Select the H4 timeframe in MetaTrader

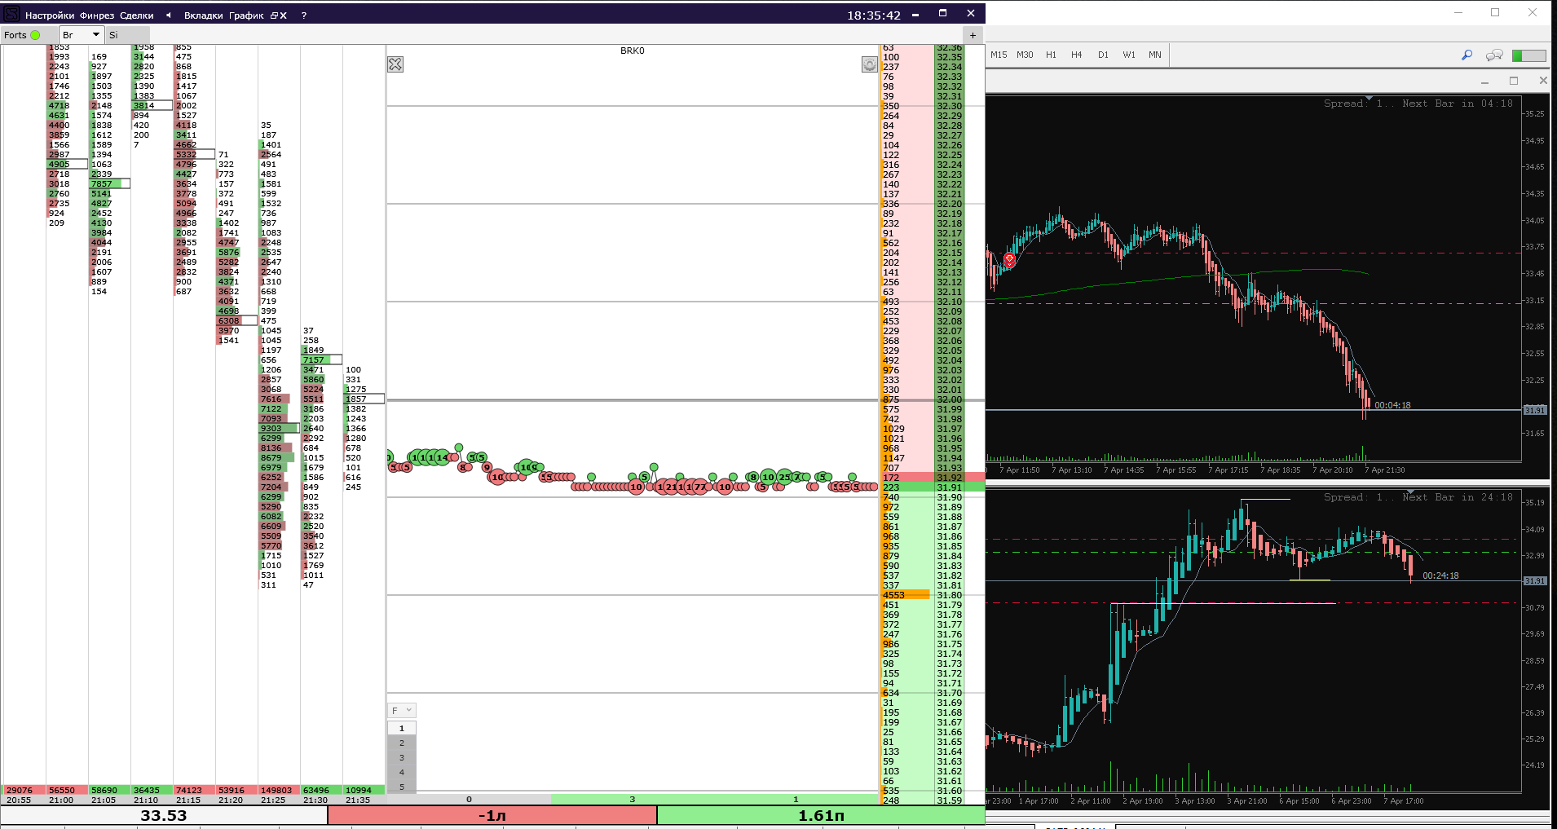[x=1077, y=55]
